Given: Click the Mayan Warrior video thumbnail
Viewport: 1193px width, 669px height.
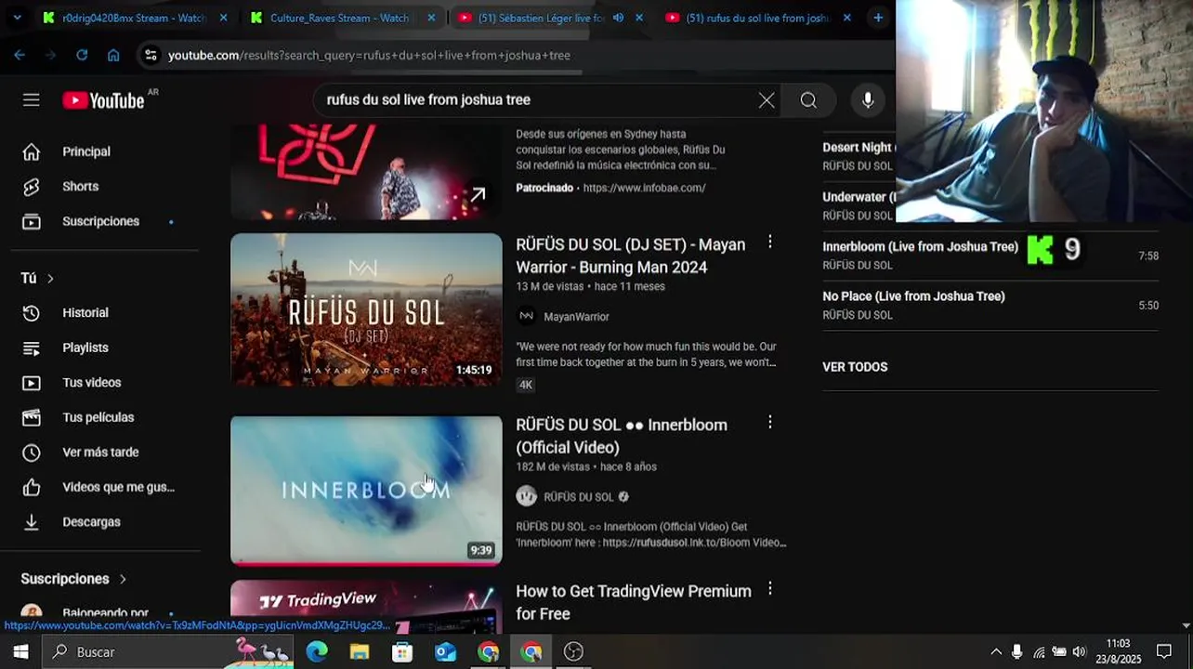Looking at the screenshot, I should pyautogui.click(x=366, y=309).
